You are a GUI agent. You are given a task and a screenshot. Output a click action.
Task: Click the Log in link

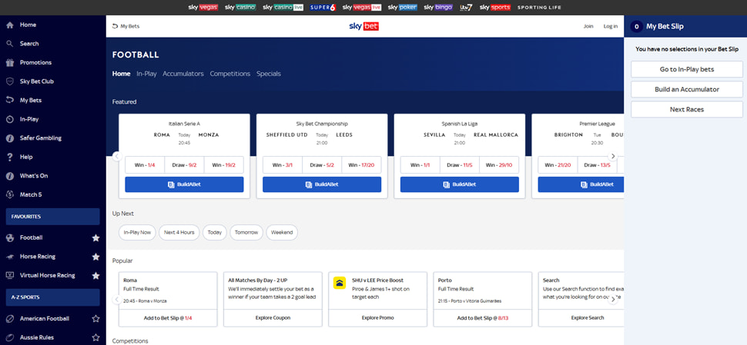click(x=610, y=27)
